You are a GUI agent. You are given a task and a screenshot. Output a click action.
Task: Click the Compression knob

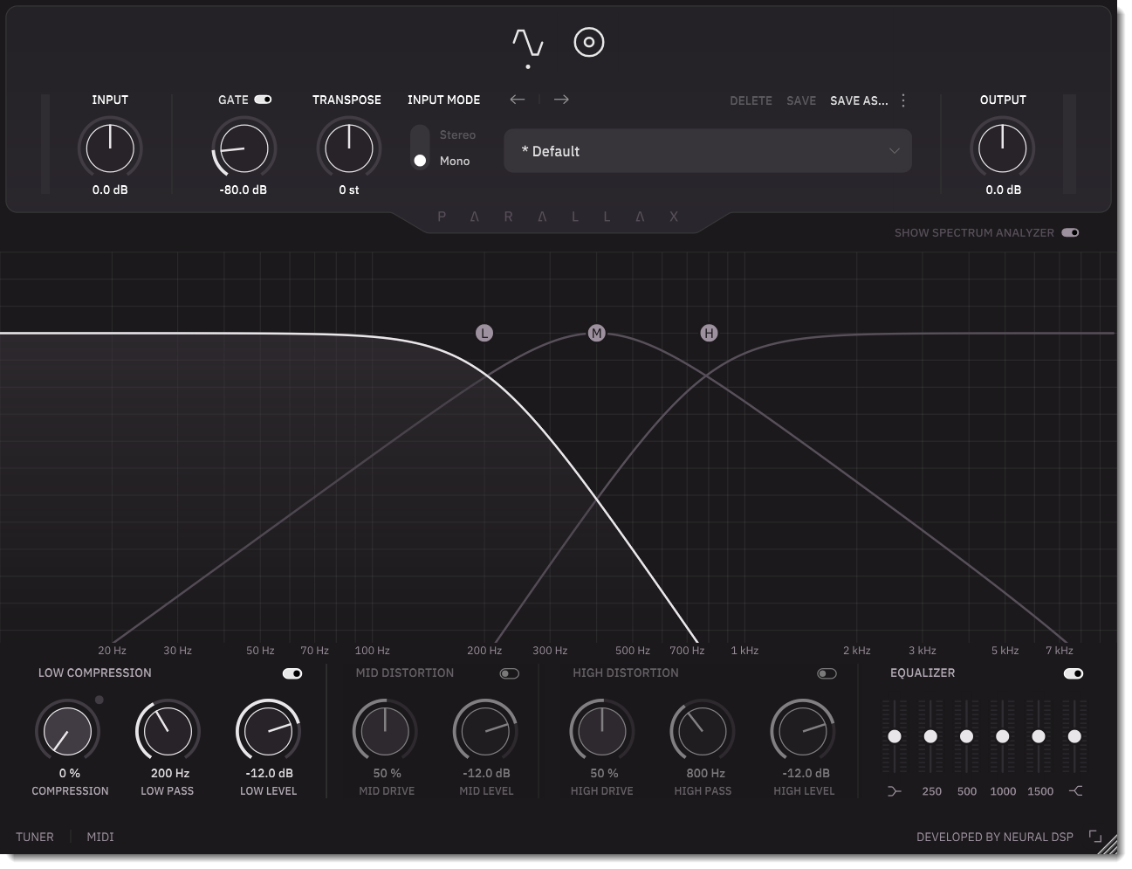click(68, 731)
